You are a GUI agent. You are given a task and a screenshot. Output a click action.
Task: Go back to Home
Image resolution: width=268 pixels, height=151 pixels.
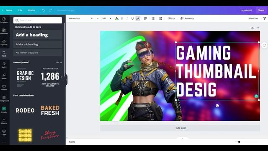coord(7,10)
